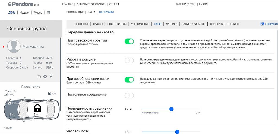Click the Сохранить save button
Screen dimensions: 278x134
tap(269, 24)
